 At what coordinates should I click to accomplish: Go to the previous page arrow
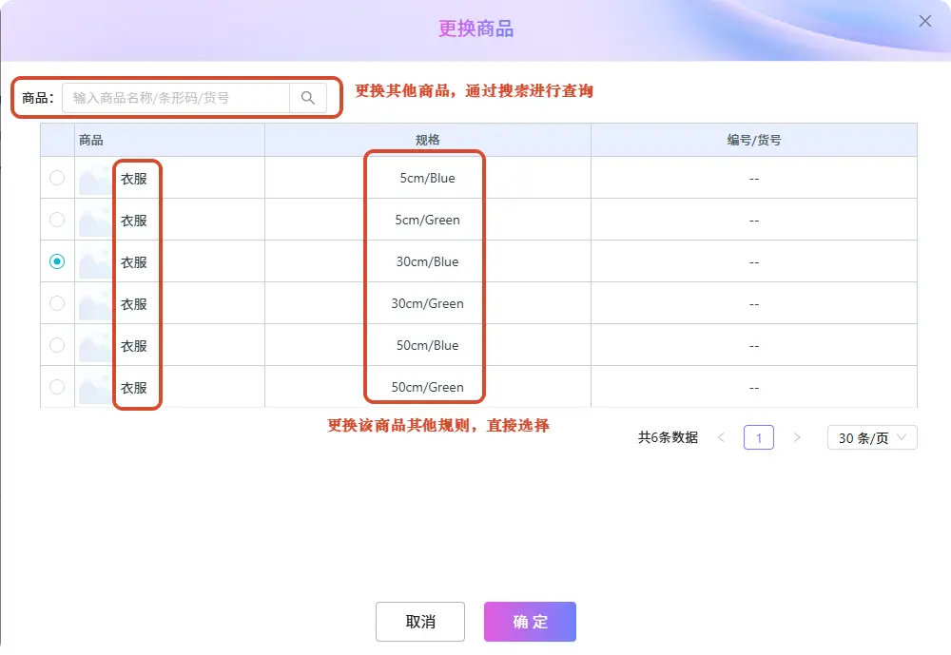point(721,437)
